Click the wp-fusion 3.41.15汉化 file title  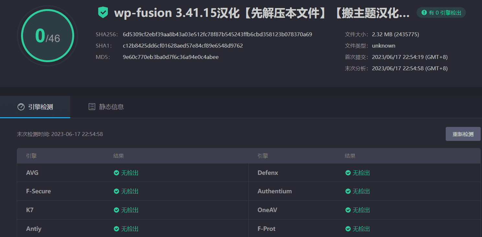tap(262, 13)
